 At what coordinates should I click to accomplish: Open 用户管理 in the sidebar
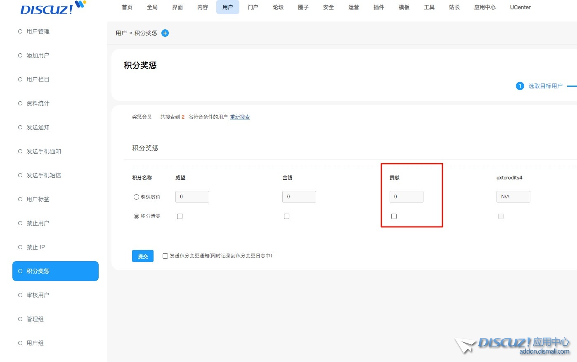38,31
